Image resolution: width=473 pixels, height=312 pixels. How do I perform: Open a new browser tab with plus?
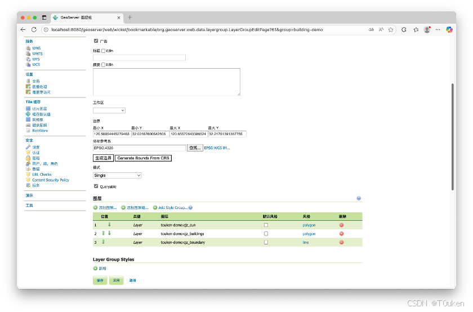pyautogui.click(x=130, y=17)
